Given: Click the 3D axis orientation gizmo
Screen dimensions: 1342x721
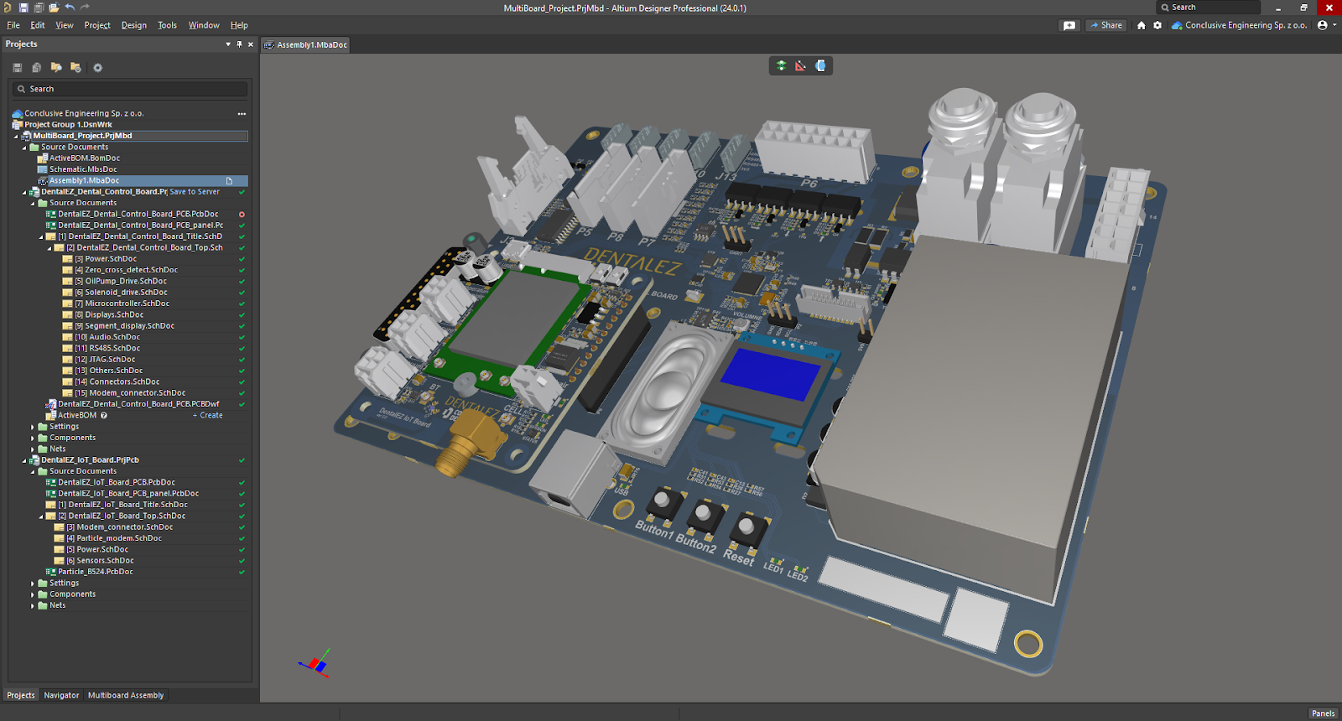Looking at the screenshot, I should coord(315,663).
